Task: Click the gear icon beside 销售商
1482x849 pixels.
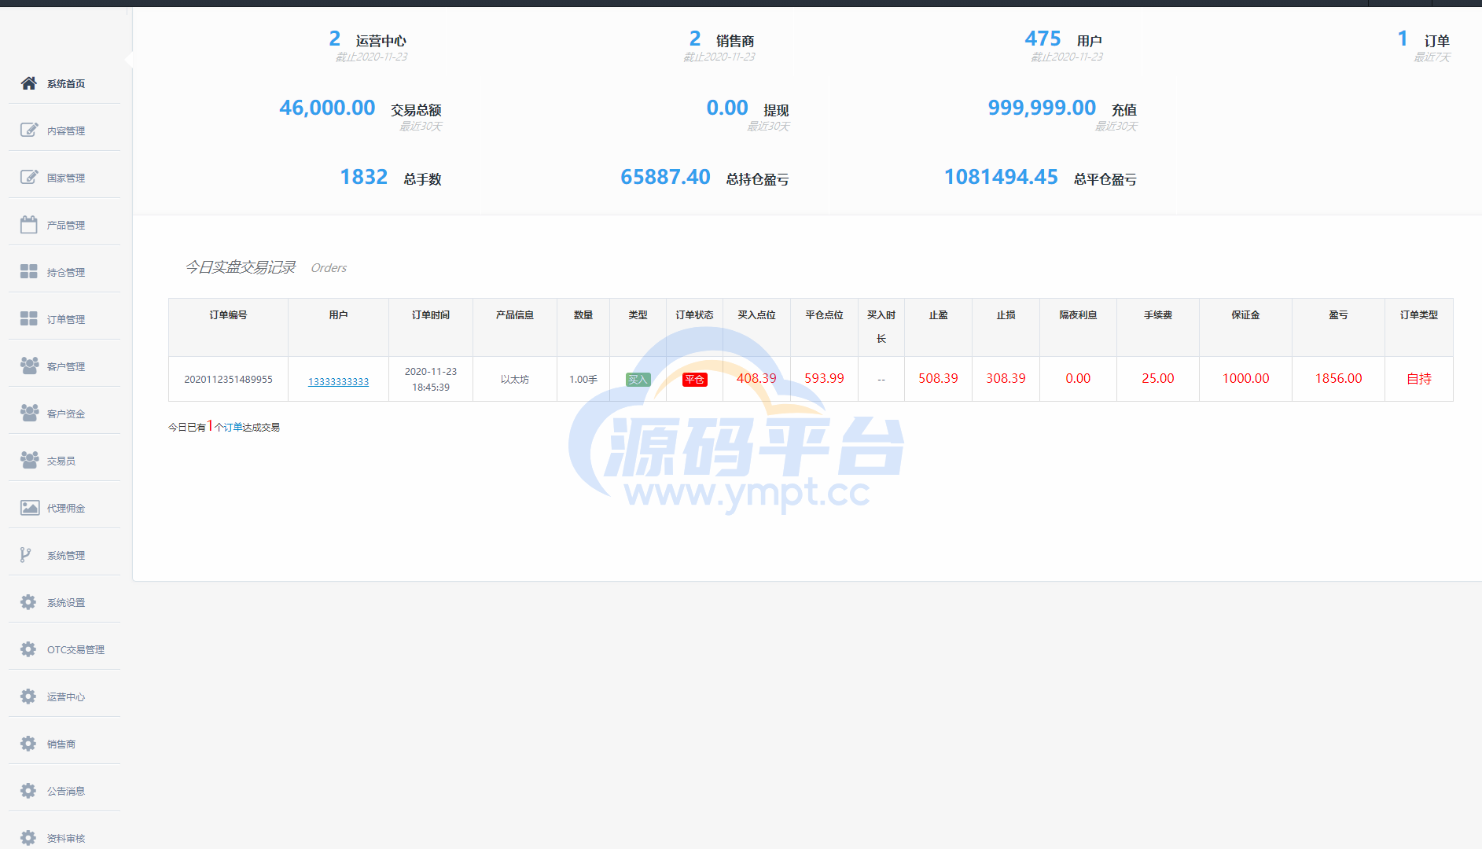Action: click(x=28, y=744)
